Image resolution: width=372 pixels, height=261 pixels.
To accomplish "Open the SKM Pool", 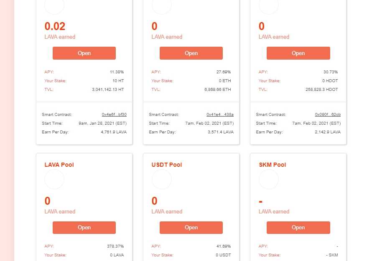I will 298,228.
